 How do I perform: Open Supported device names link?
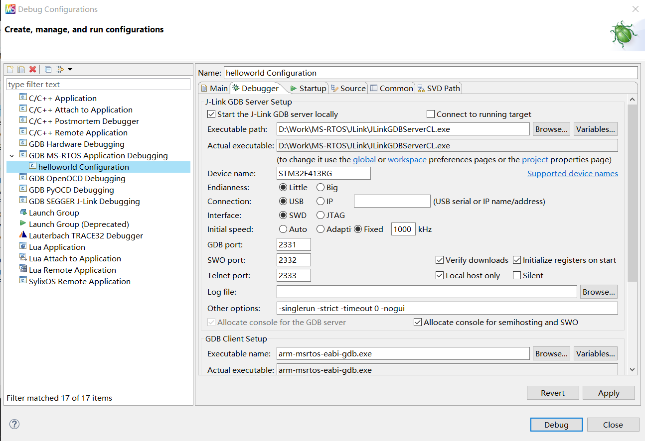pyautogui.click(x=572, y=174)
